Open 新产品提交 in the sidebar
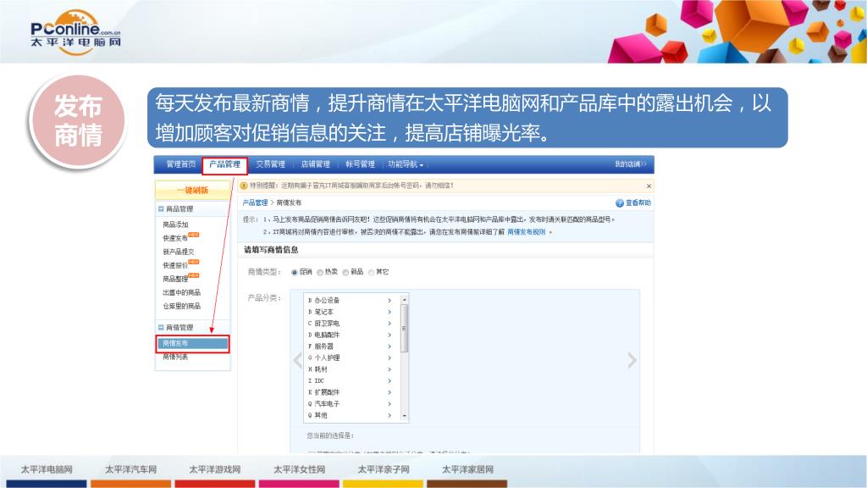The height and width of the screenshot is (488, 867). point(179,252)
